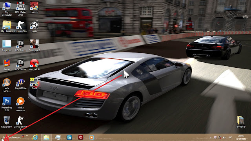Screen dimensions: 251x141
Task: Show hidden system tray icons
Action: (x=211, y=137)
